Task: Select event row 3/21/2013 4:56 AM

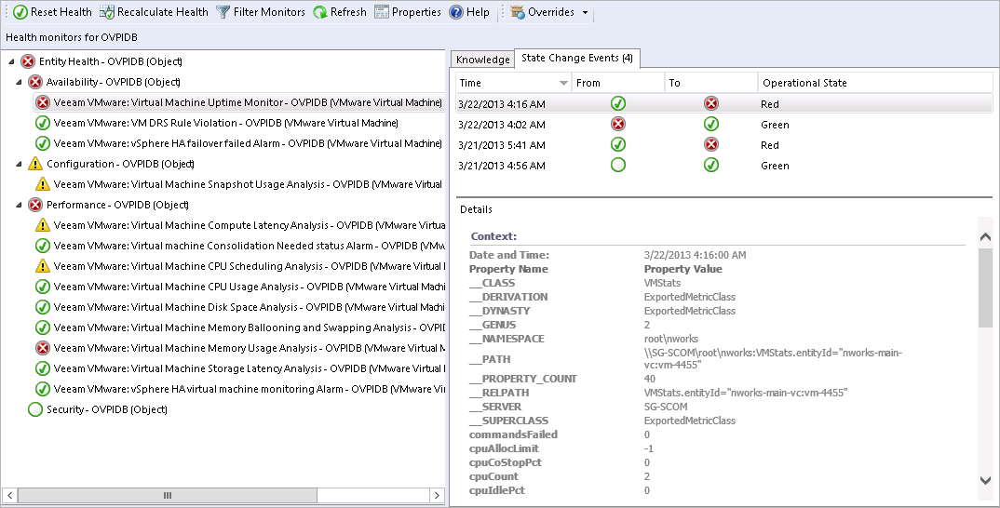Action: pos(723,165)
